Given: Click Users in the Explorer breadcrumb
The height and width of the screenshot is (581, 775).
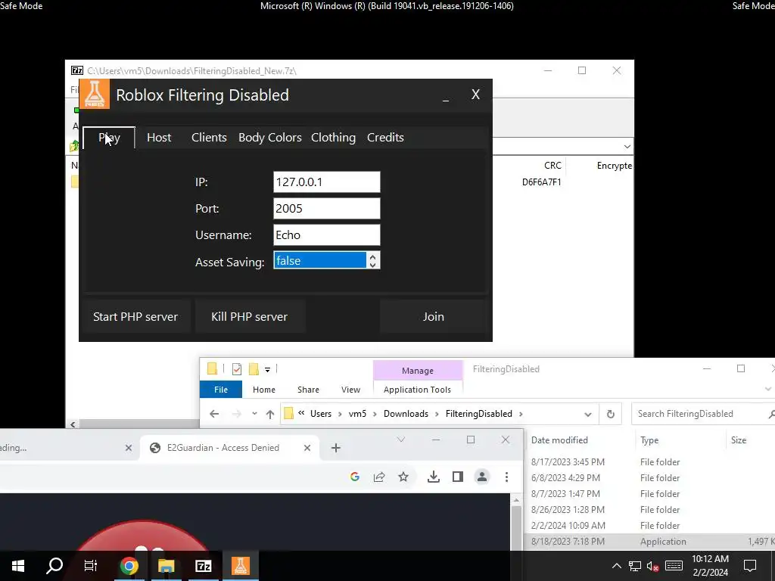Looking at the screenshot, I should coord(321,414).
